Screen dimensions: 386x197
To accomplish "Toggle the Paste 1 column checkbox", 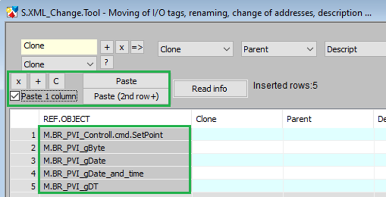I will pos(15,96).
